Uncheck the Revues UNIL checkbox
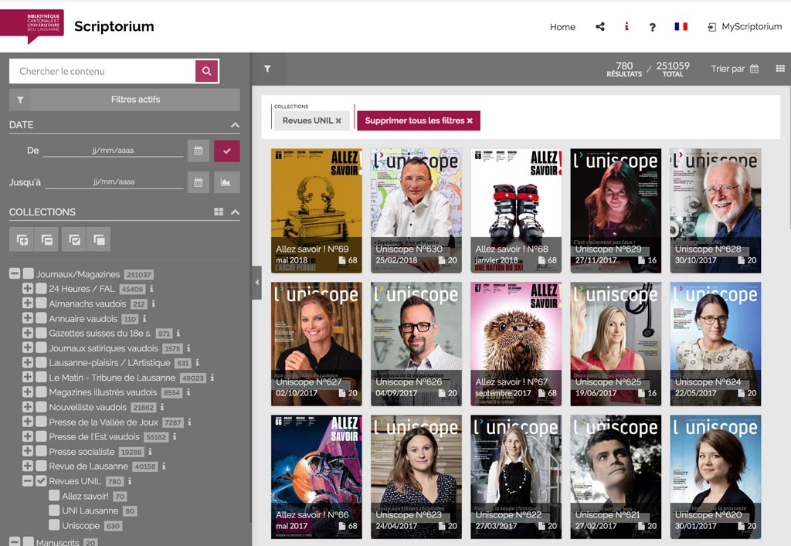Screen dimensions: 791x546 [x=42, y=481]
